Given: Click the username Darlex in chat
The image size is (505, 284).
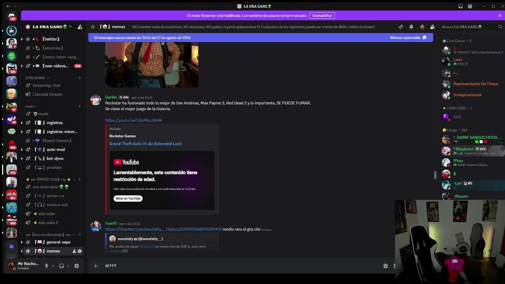Looking at the screenshot, I should (x=111, y=97).
